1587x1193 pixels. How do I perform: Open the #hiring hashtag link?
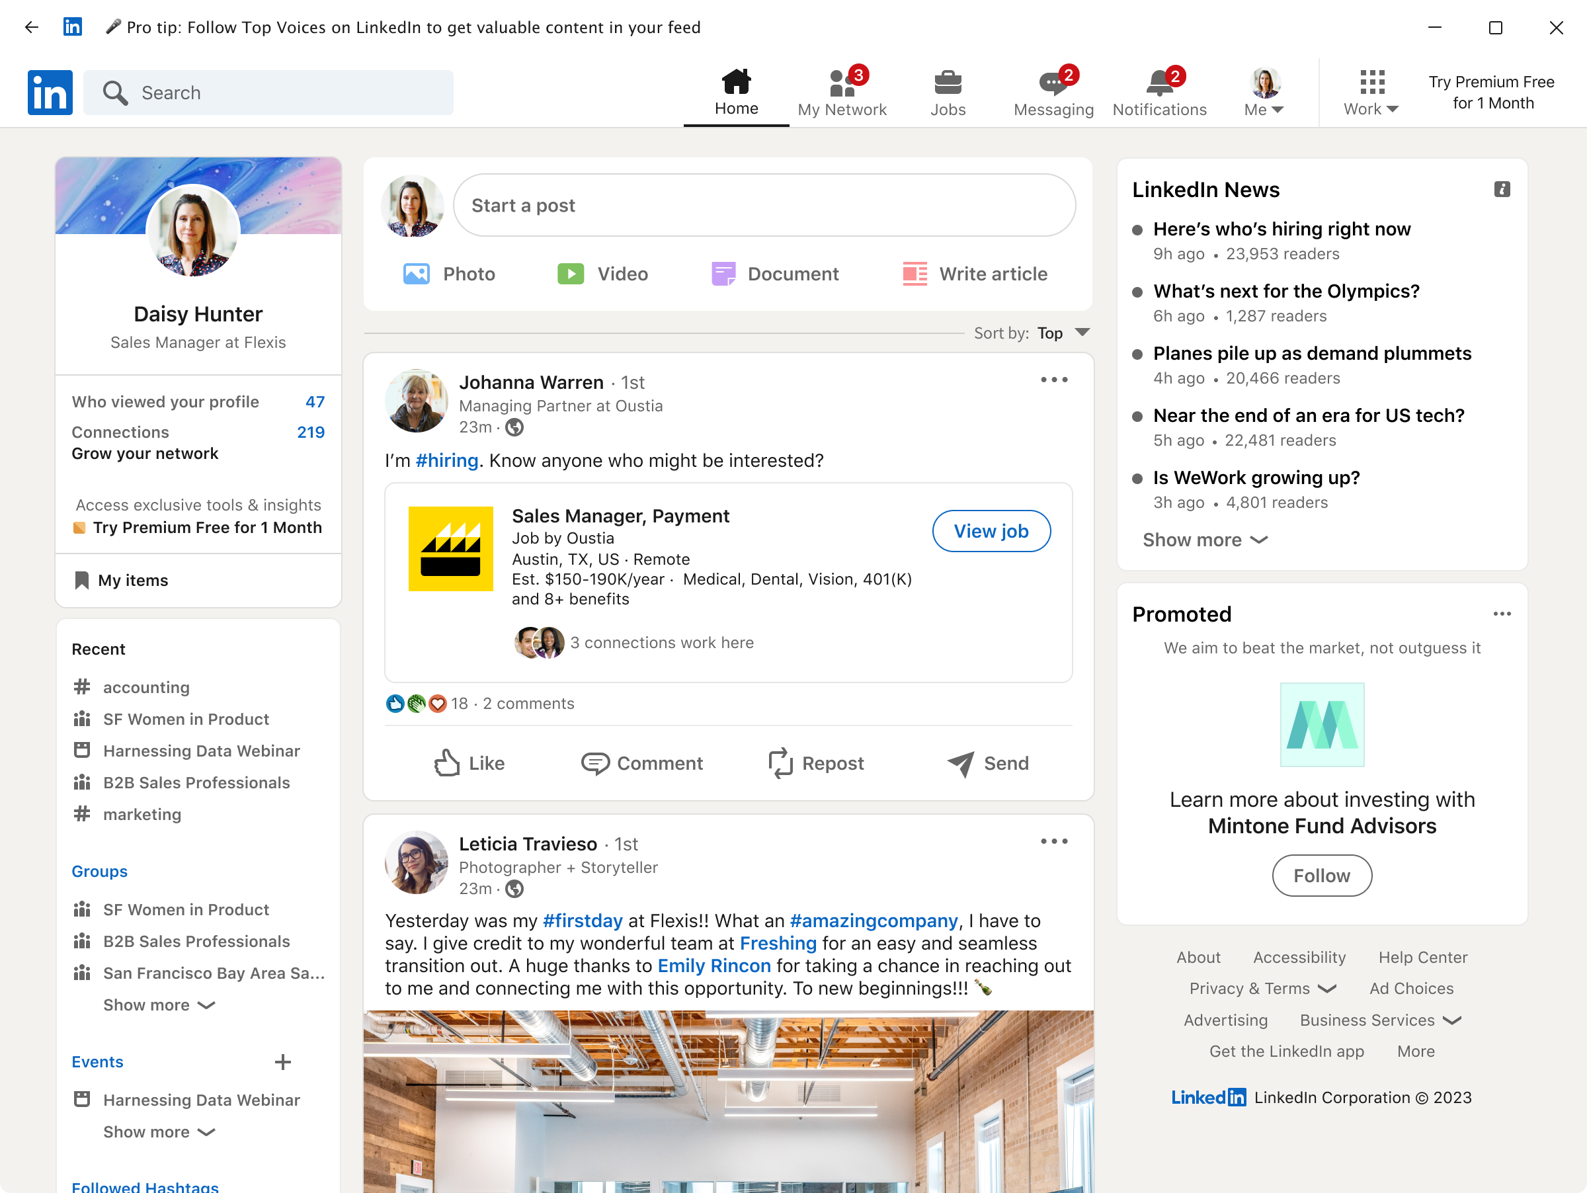446,460
